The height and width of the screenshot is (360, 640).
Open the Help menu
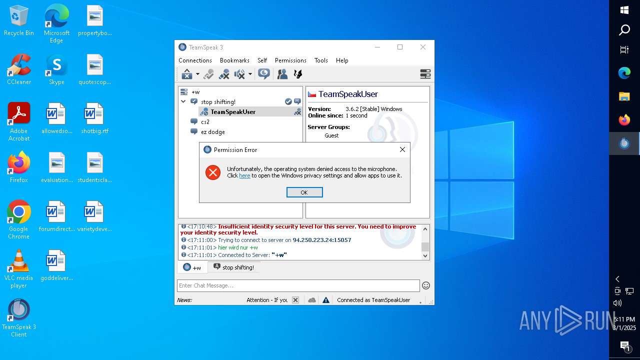(x=342, y=60)
